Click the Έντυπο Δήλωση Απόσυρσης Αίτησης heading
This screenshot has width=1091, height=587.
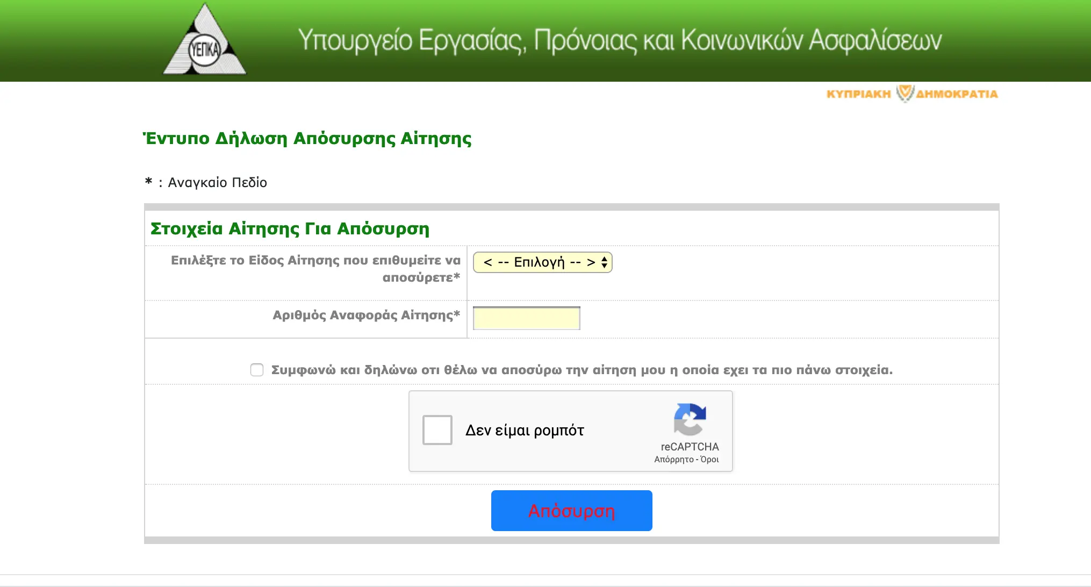[307, 138]
